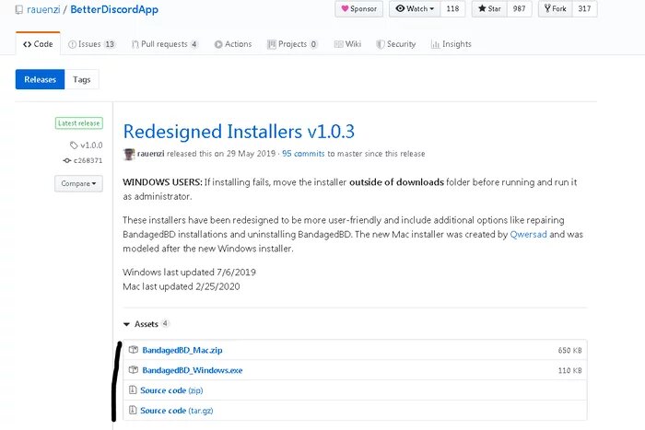This screenshot has height=430, width=645.
Task: Open the Pull requests tab
Action: 165,44
